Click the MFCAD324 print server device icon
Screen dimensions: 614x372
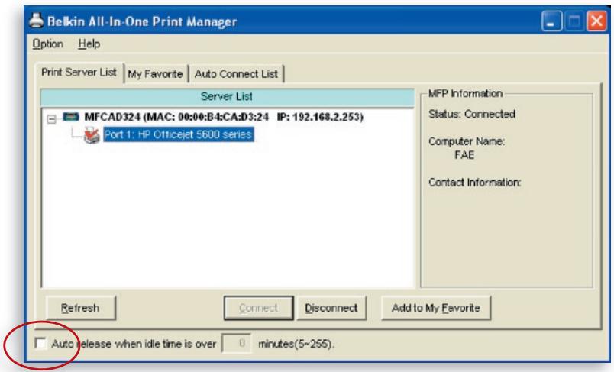click(71, 116)
